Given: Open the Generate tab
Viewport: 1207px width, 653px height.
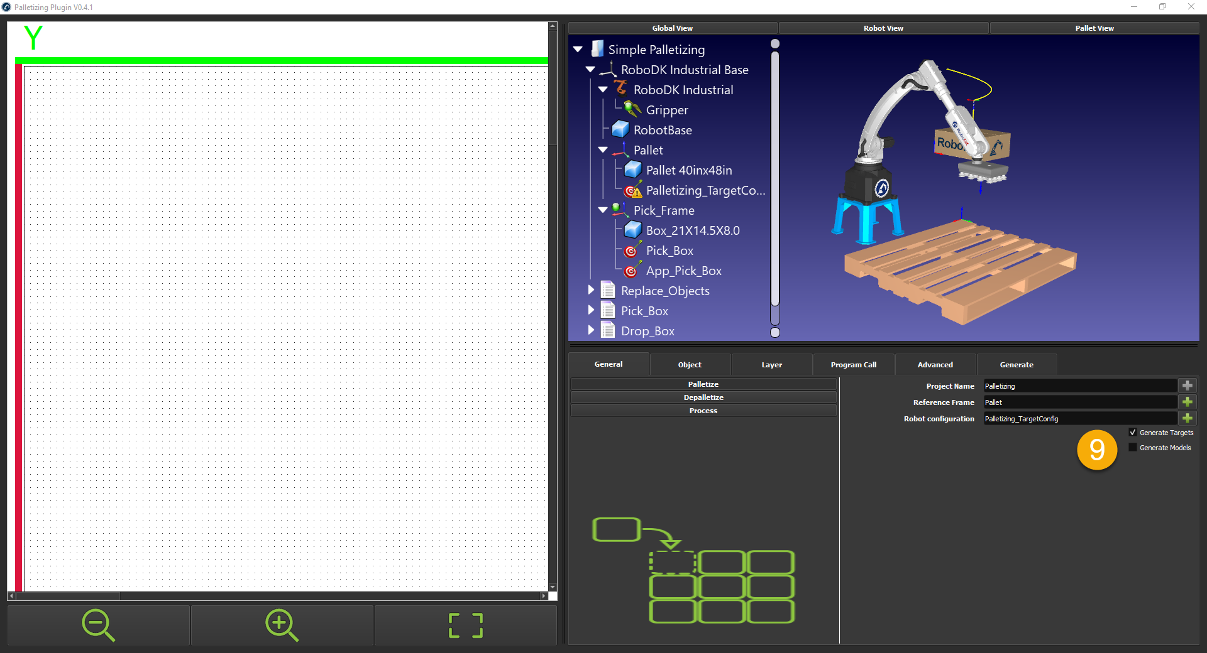Looking at the screenshot, I should tap(1016, 365).
